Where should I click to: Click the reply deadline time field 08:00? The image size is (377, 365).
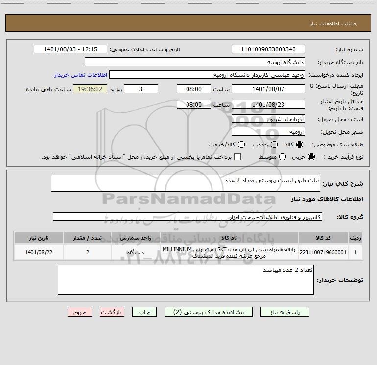click(x=194, y=89)
